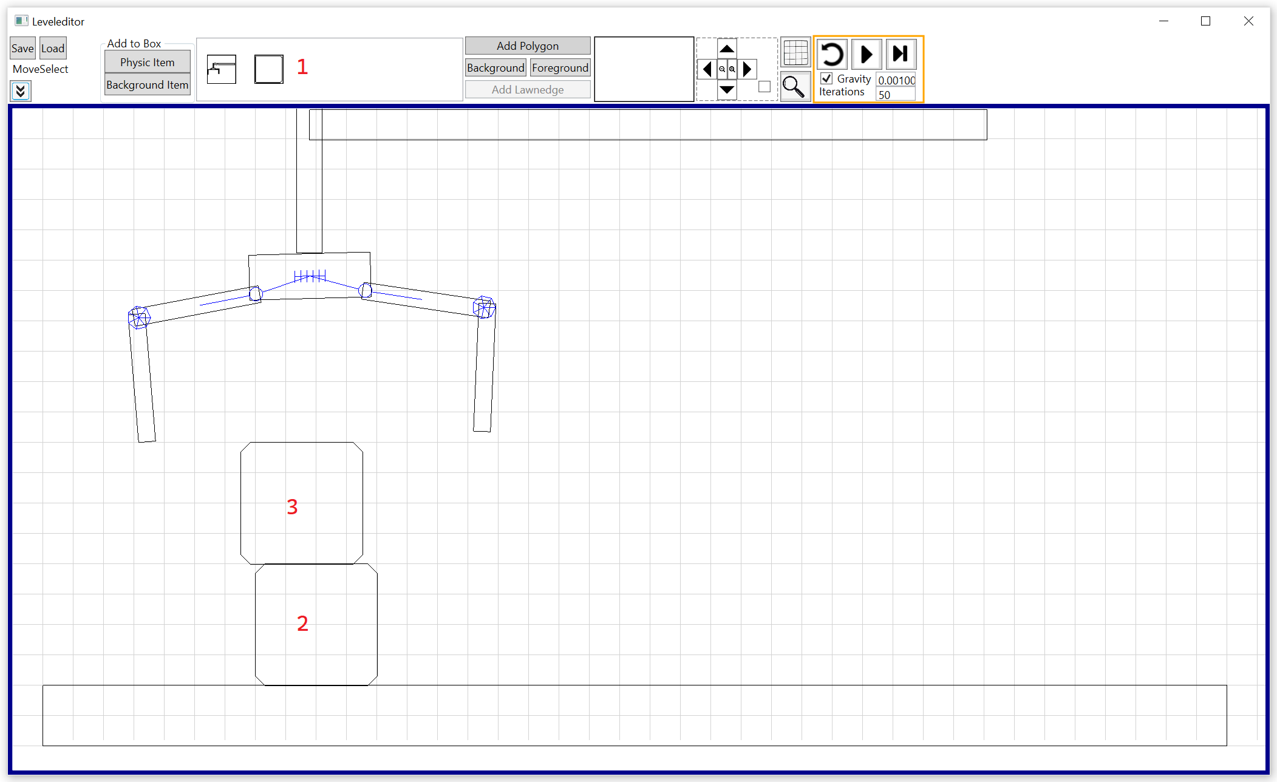The image size is (1277, 782).
Task: Click the Save button
Action: tap(22, 49)
